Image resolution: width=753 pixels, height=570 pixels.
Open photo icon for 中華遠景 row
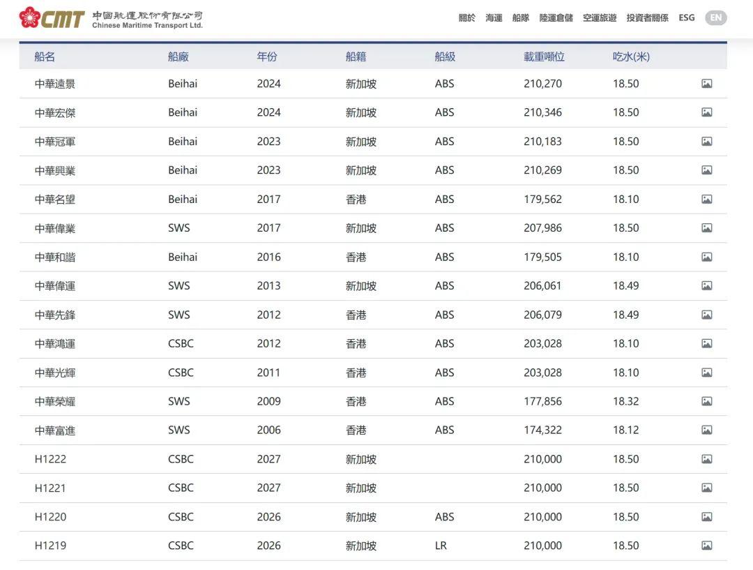706,84
